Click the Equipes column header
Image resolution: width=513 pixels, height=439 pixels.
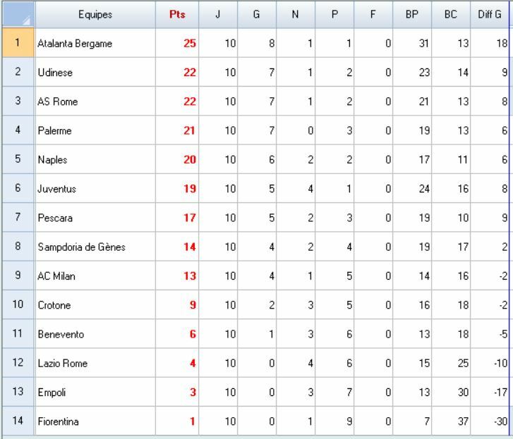click(x=95, y=15)
